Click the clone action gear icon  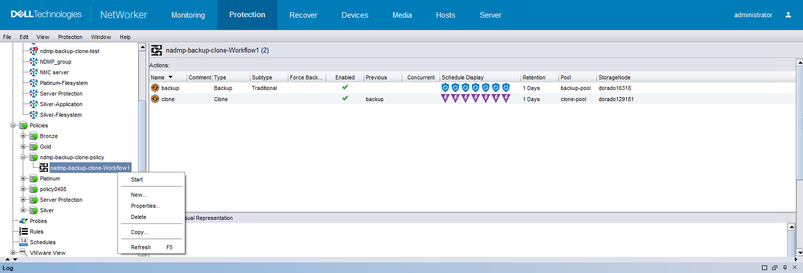pos(155,99)
